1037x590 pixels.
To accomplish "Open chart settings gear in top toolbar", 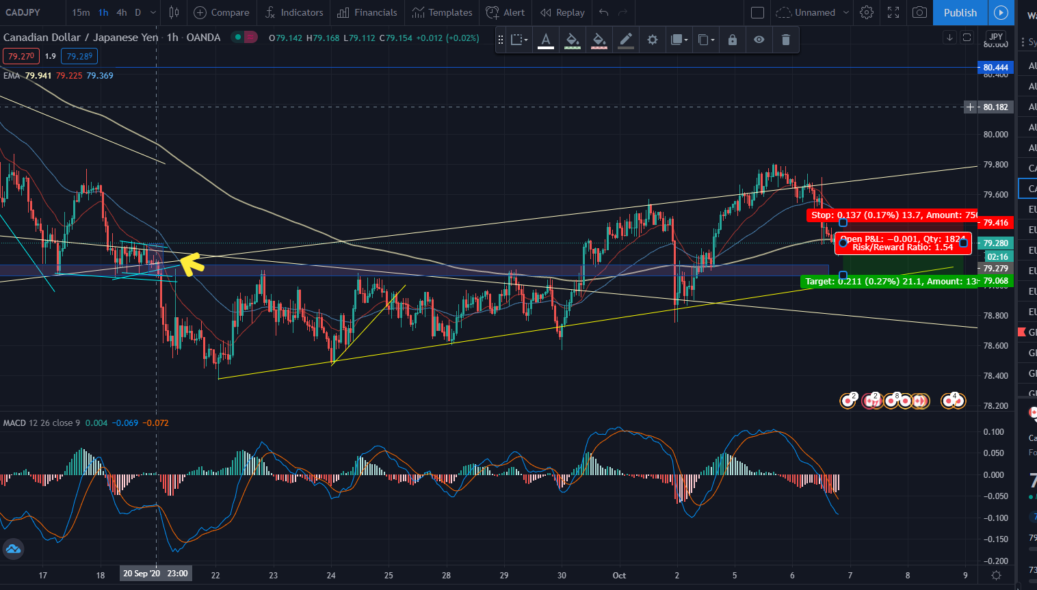I will tap(867, 12).
